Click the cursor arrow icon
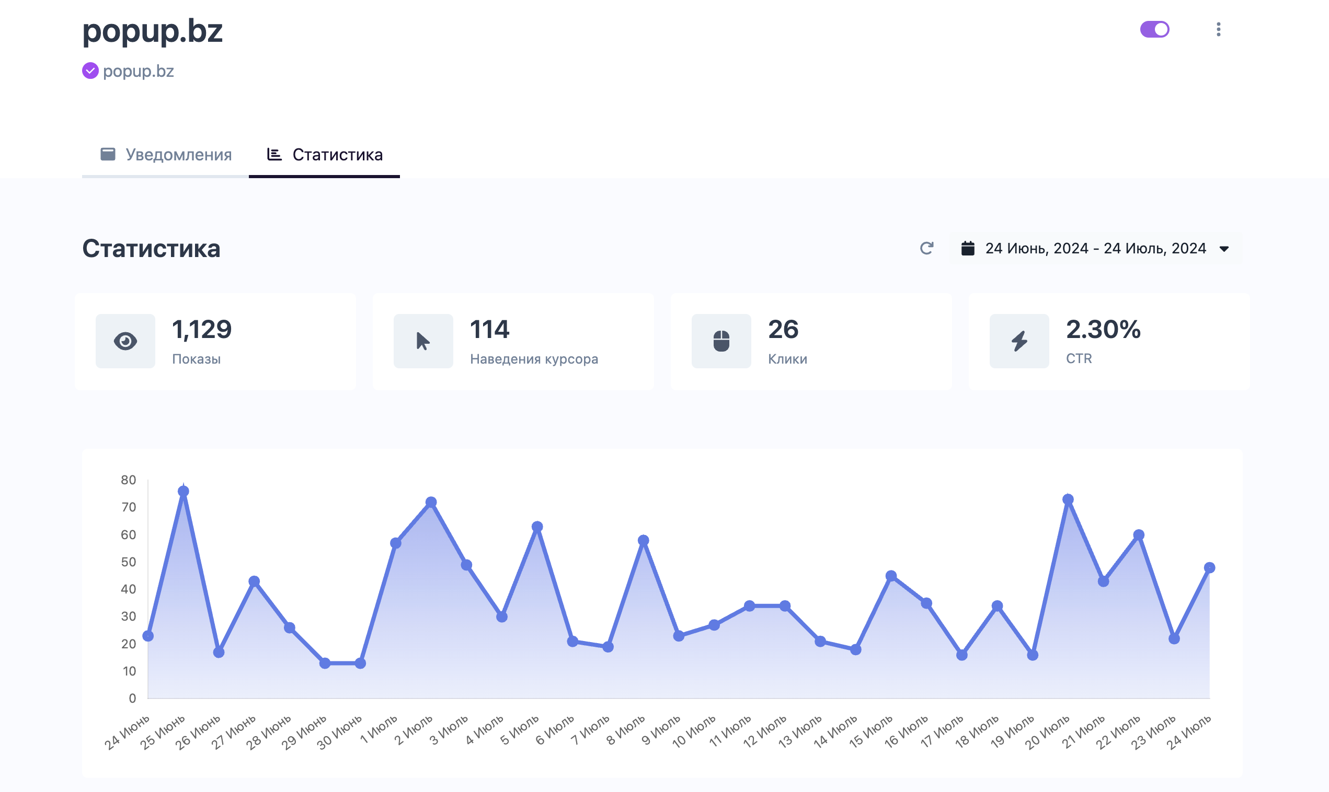Viewport: 1329px width, 792px height. pos(423,341)
